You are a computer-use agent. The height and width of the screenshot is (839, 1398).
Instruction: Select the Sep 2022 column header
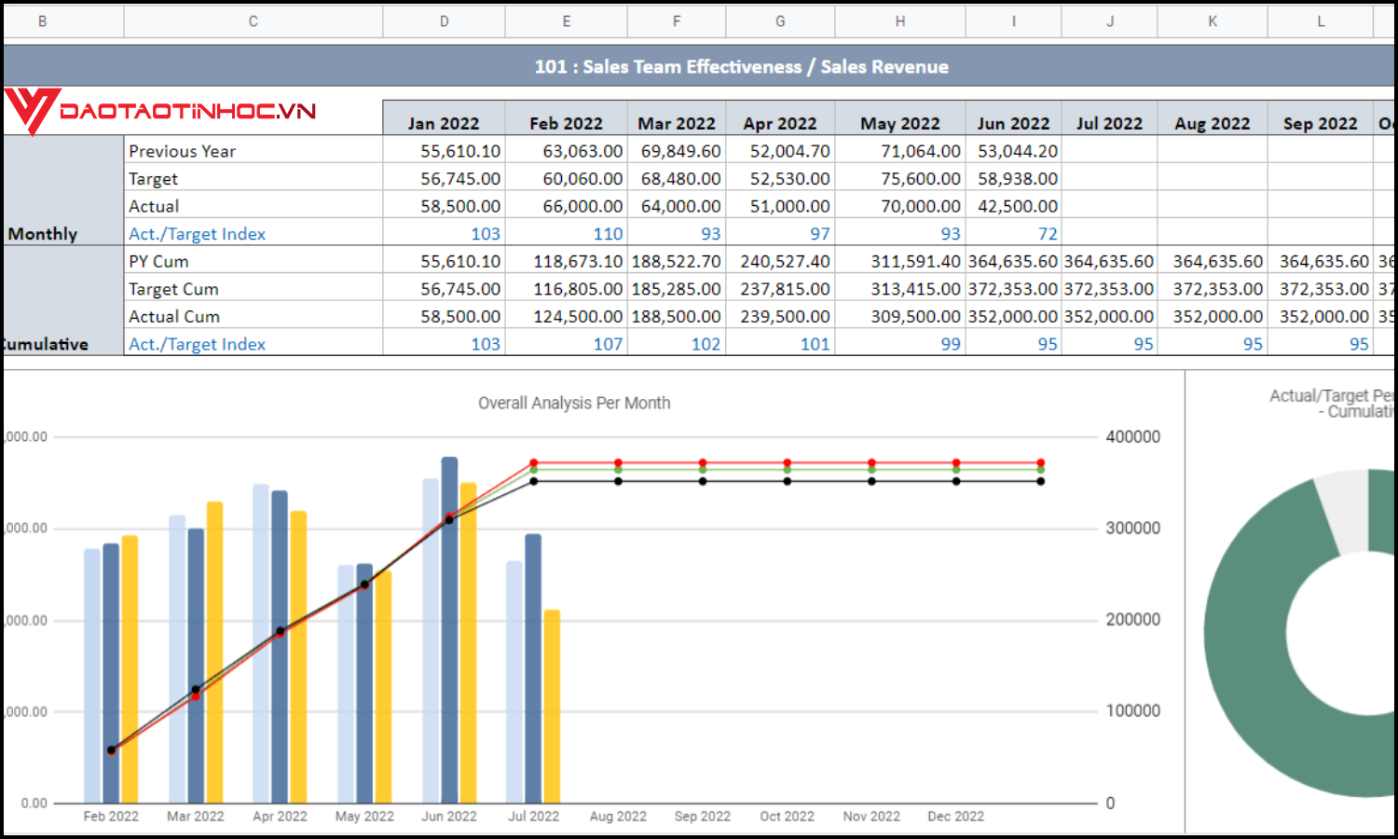tap(1320, 122)
